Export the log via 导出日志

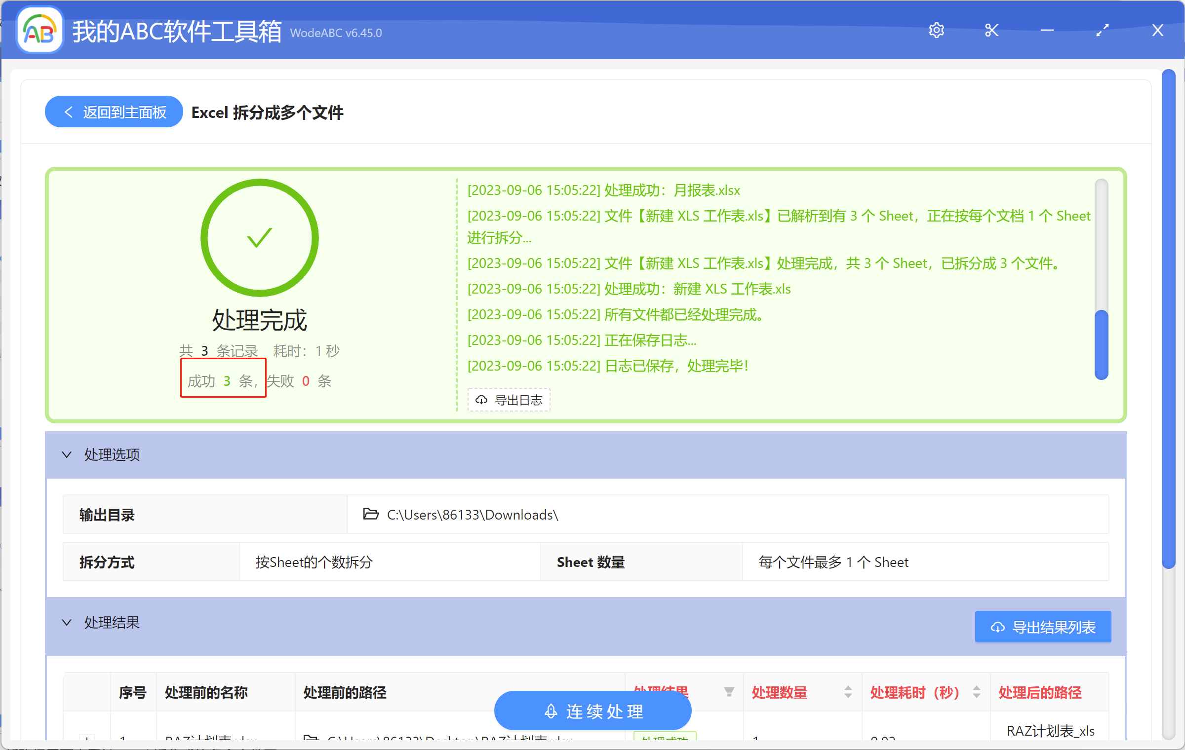coord(509,400)
